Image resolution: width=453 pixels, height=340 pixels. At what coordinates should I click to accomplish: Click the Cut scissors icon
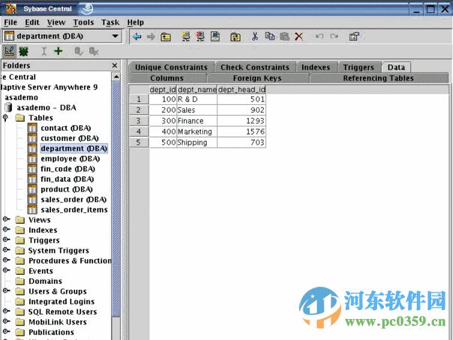click(x=255, y=36)
